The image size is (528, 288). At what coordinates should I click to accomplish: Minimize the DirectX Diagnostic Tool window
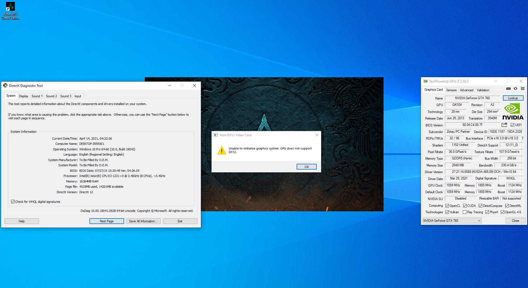(x=169, y=85)
